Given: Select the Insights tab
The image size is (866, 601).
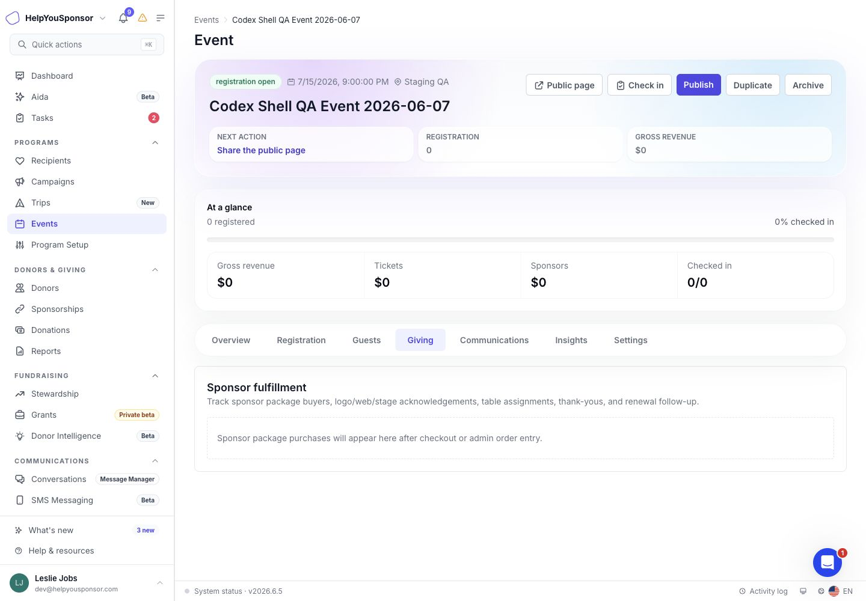Looking at the screenshot, I should [571, 340].
